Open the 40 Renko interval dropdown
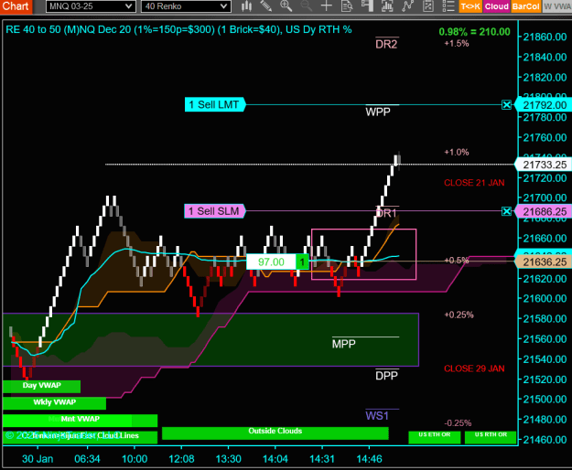 186,6
